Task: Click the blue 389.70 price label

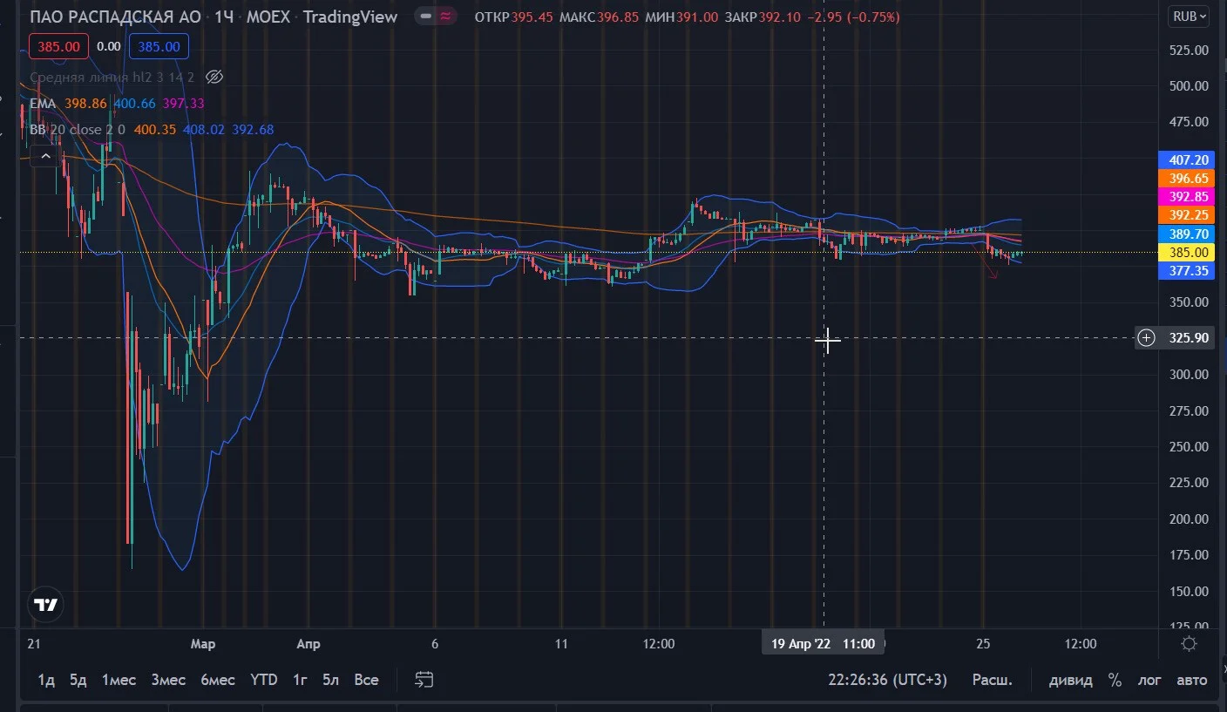Action: 1186,234
